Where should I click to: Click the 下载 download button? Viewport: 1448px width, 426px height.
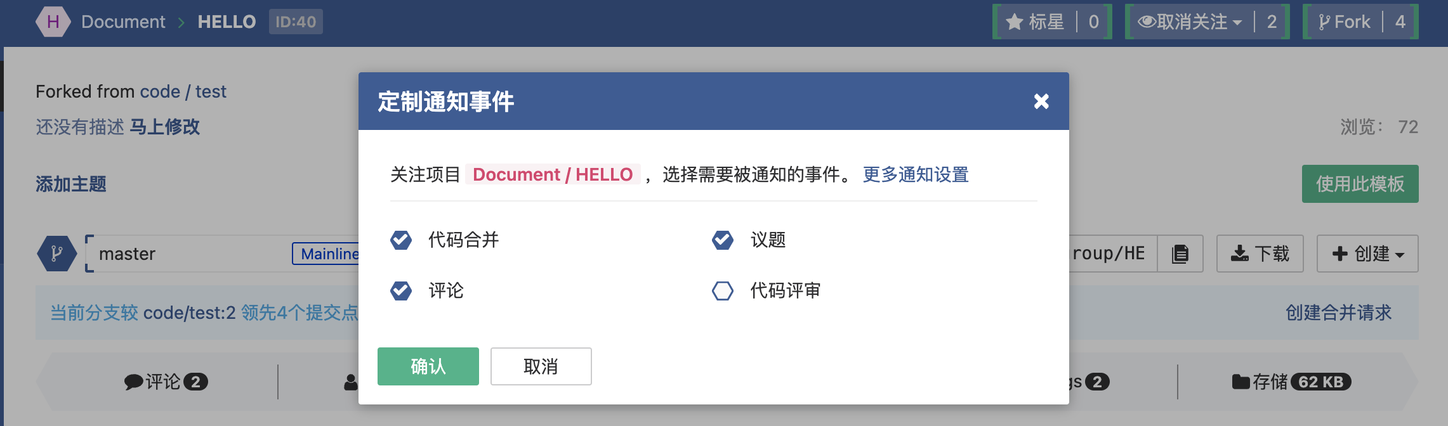click(x=1260, y=254)
